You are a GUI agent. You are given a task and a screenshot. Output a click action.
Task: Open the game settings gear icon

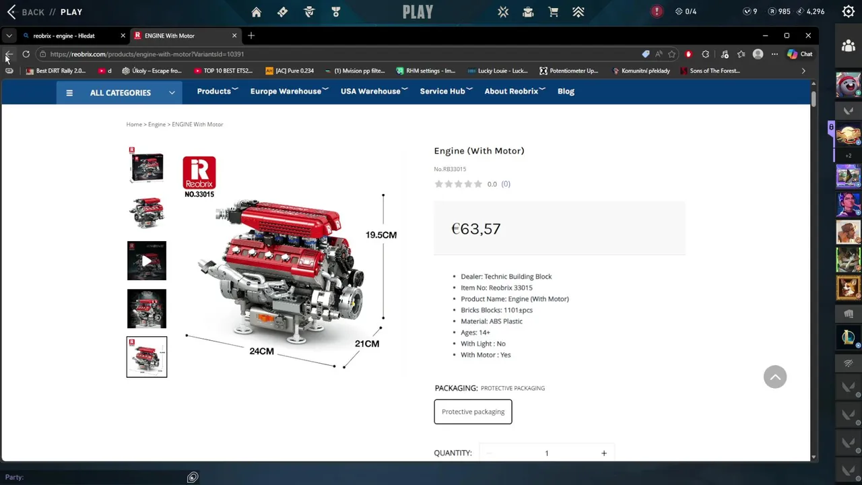[x=849, y=11]
